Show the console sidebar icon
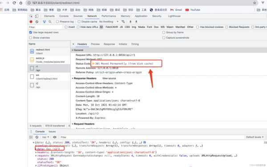This screenshot has width=267, height=167. 31,137
